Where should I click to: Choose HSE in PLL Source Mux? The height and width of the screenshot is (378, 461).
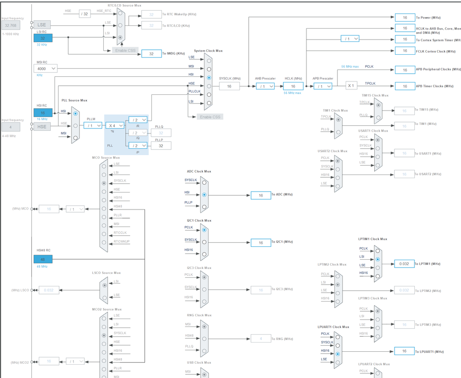(76, 126)
